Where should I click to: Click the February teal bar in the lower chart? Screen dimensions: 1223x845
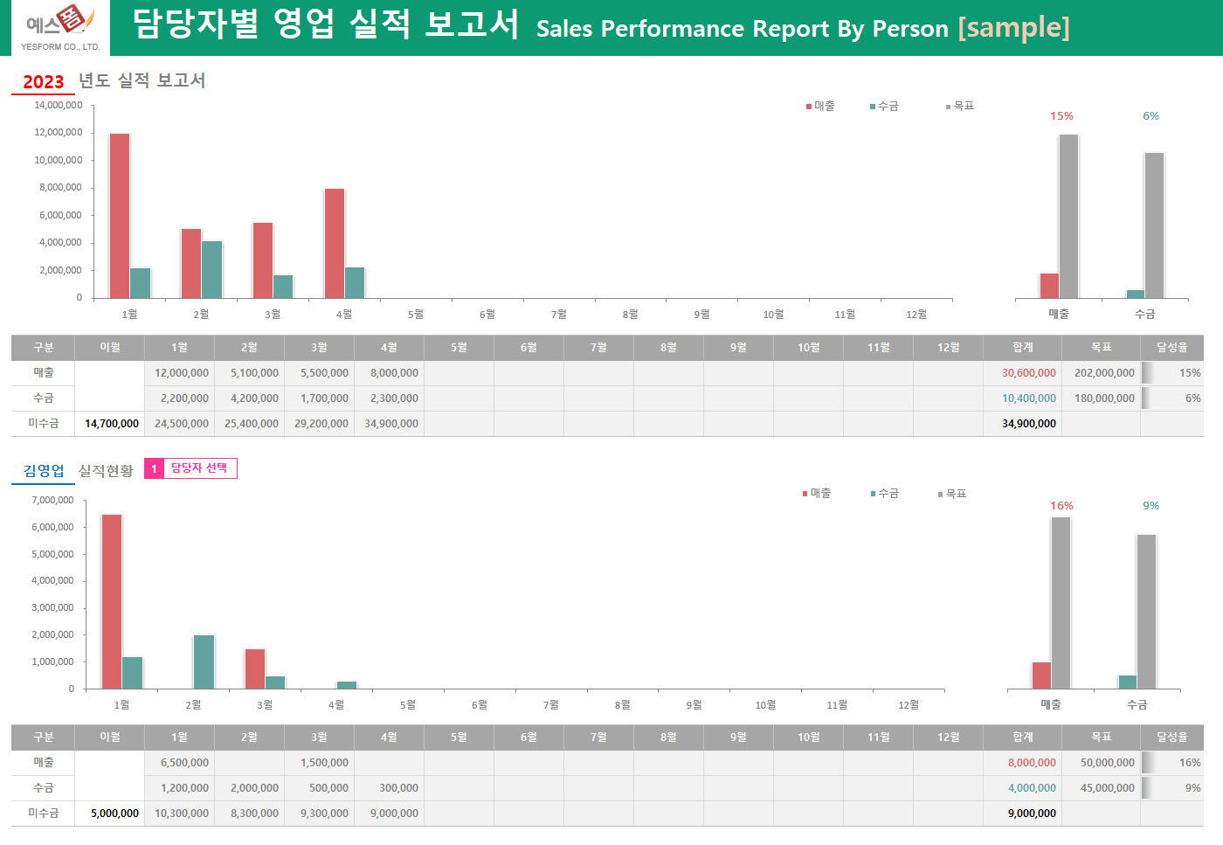pos(204,661)
